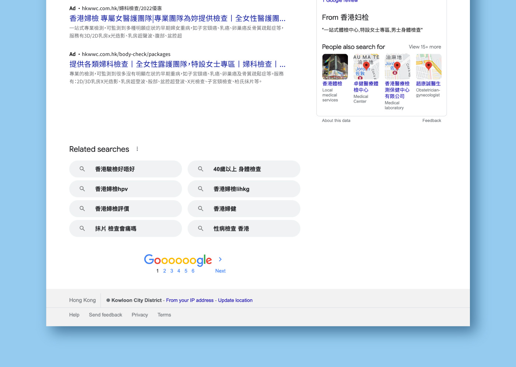Click the next-page chevron arrow
Viewport: 516px width, 367px height.
(x=220, y=260)
